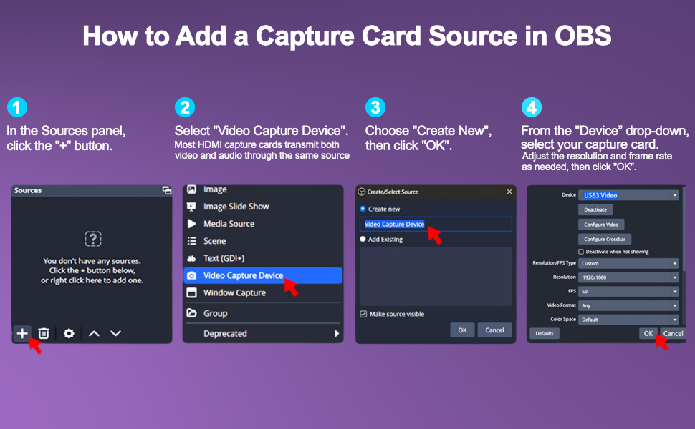Undock the Sources panel with the popout icon
The height and width of the screenshot is (429, 695).
[167, 190]
